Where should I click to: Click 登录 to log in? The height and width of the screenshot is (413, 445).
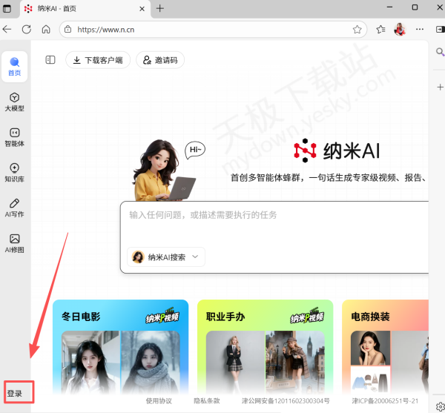pyautogui.click(x=16, y=393)
